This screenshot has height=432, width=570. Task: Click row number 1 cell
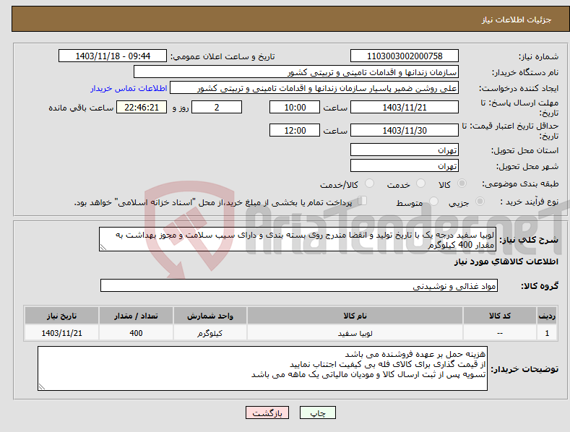[547, 333]
